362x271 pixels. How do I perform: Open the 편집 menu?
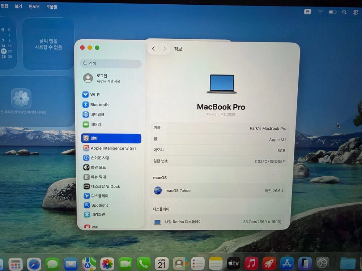click(x=4, y=6)
